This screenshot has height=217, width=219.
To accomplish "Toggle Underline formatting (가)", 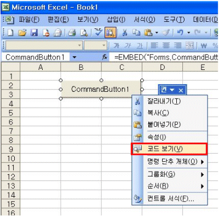I will [140, 45].
